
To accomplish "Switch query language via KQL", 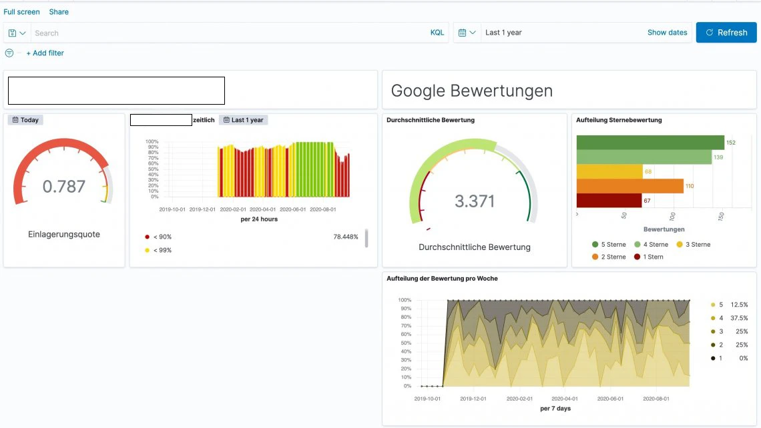I will (x=437, y=33).
